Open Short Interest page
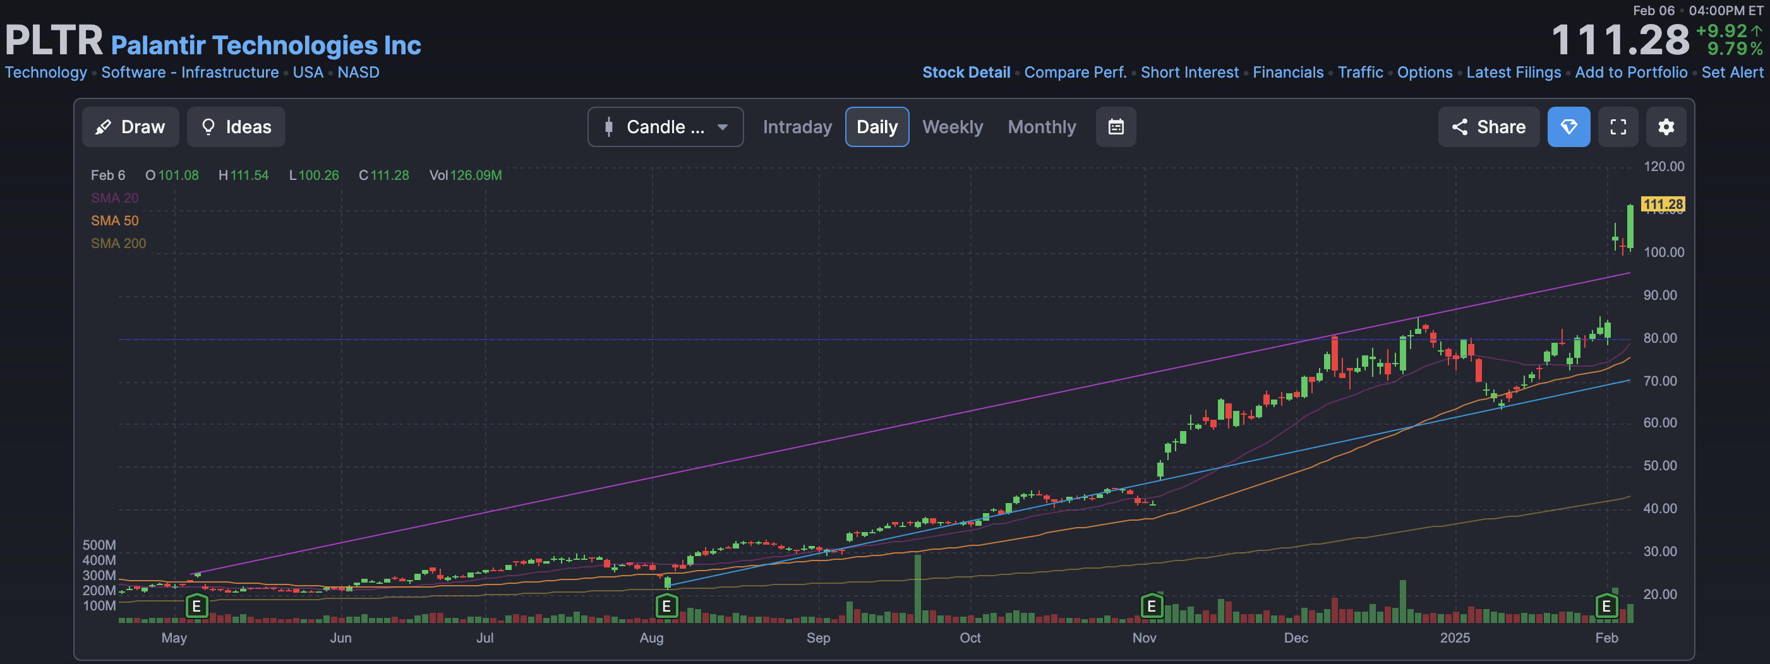Viewport: 1770px width, 664px height. click(x=1189, y=72)
